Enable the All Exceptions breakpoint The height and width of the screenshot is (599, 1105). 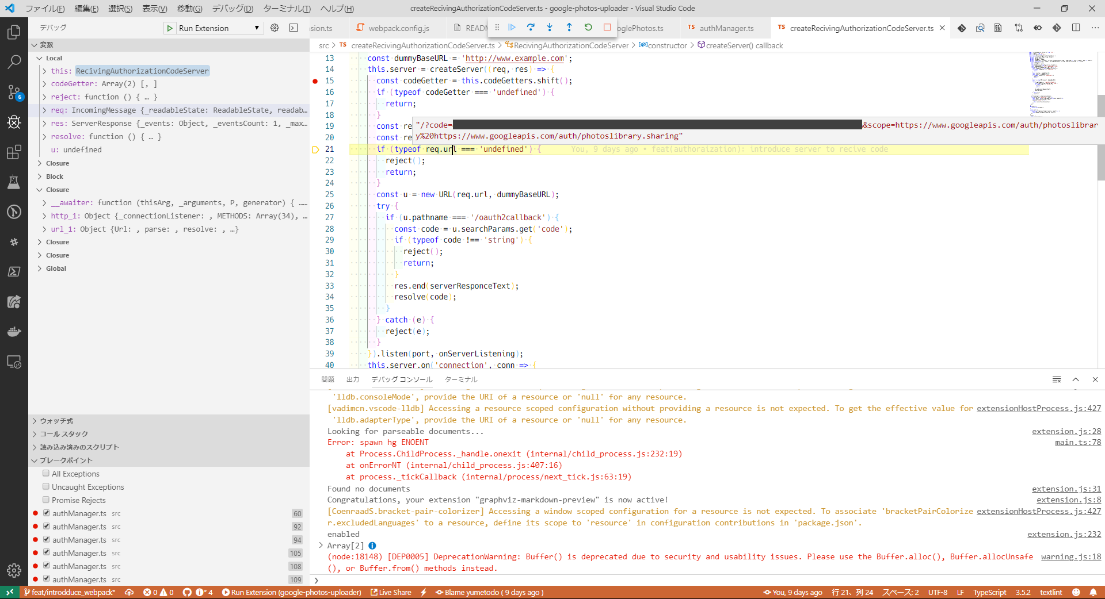point(45,473)
